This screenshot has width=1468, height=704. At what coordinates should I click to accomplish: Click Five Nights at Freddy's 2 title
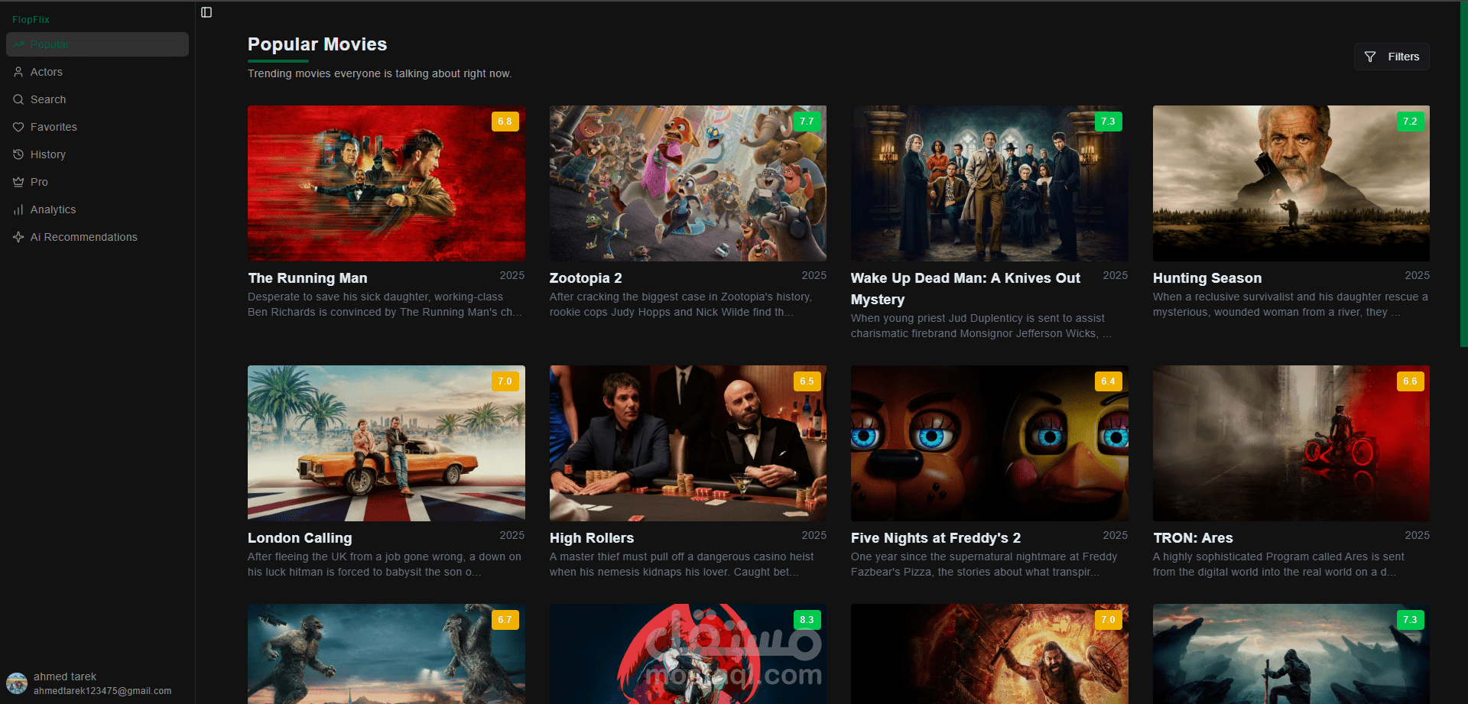(x=936, y=538)
